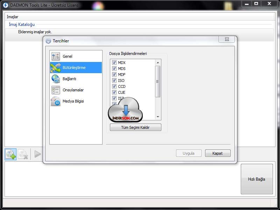Switch to the Bağlantı tab
The width and height of the screenshot is (280, 210).
pos(76,79)
